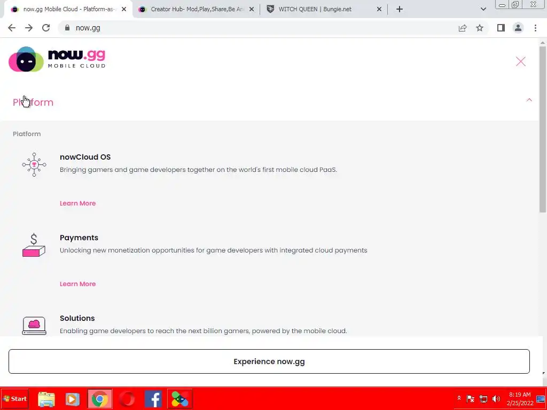The height and width of the screenshot is (410, 547).
Task: Click the share page icon
Action: (463, 28)
